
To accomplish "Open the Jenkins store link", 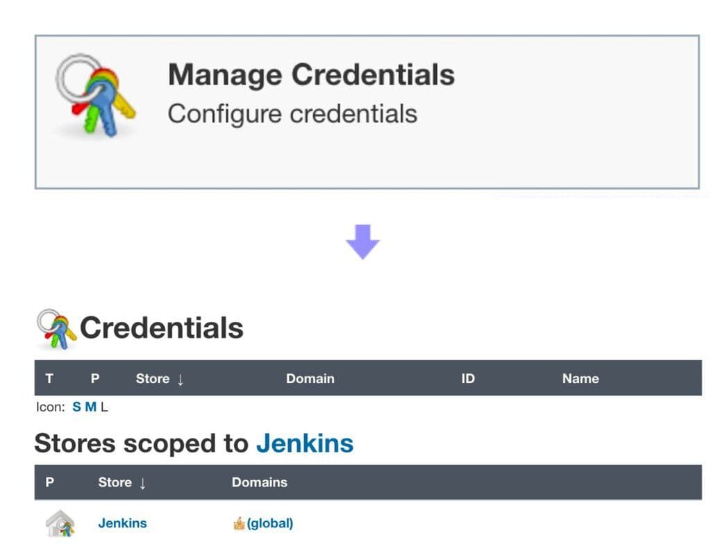I will tap(122, 523).
